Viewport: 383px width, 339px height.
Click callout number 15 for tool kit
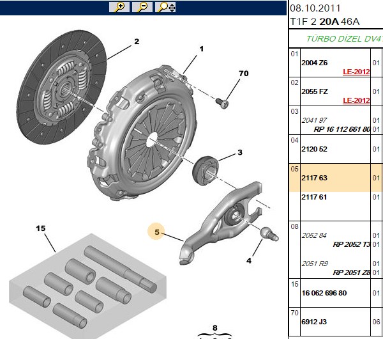41,228
